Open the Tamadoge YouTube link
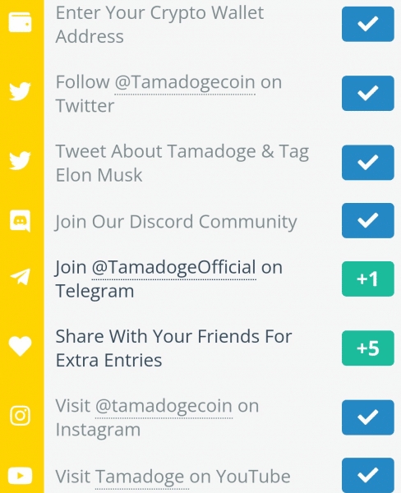 click(x=140, y=477)
